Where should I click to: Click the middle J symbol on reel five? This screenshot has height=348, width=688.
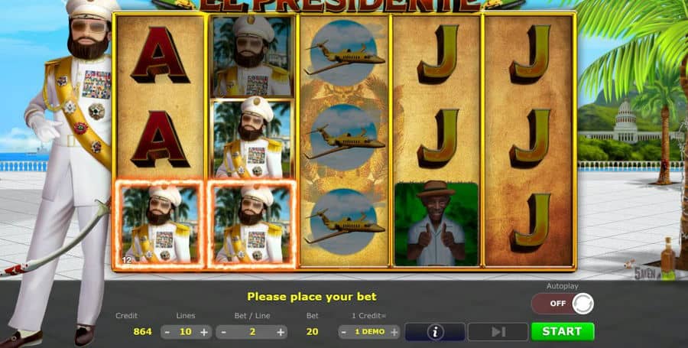pyautogui.click(x=530, y=138)
